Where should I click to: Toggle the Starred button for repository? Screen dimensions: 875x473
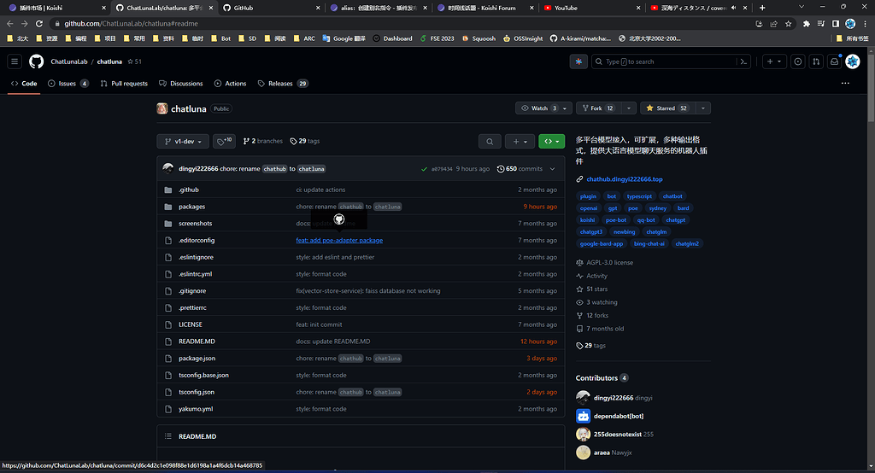(x=667, y=108)
